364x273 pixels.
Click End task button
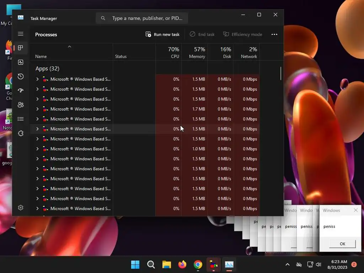[202, 34]
